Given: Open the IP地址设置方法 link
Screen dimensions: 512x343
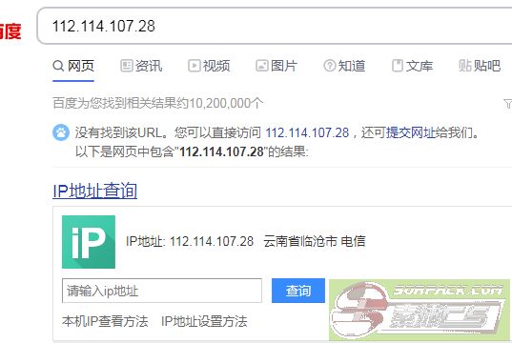Looking at the screenshot, I should [204, 321].
